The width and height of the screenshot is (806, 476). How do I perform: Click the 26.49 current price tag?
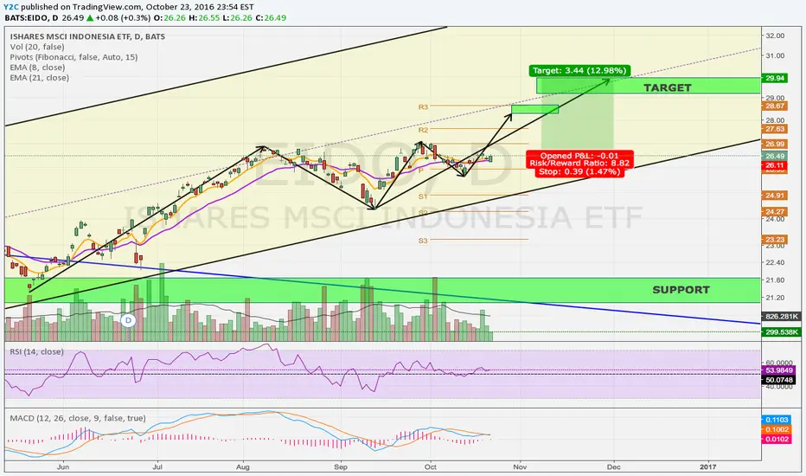pyautogui.click(x=775, y=156)
